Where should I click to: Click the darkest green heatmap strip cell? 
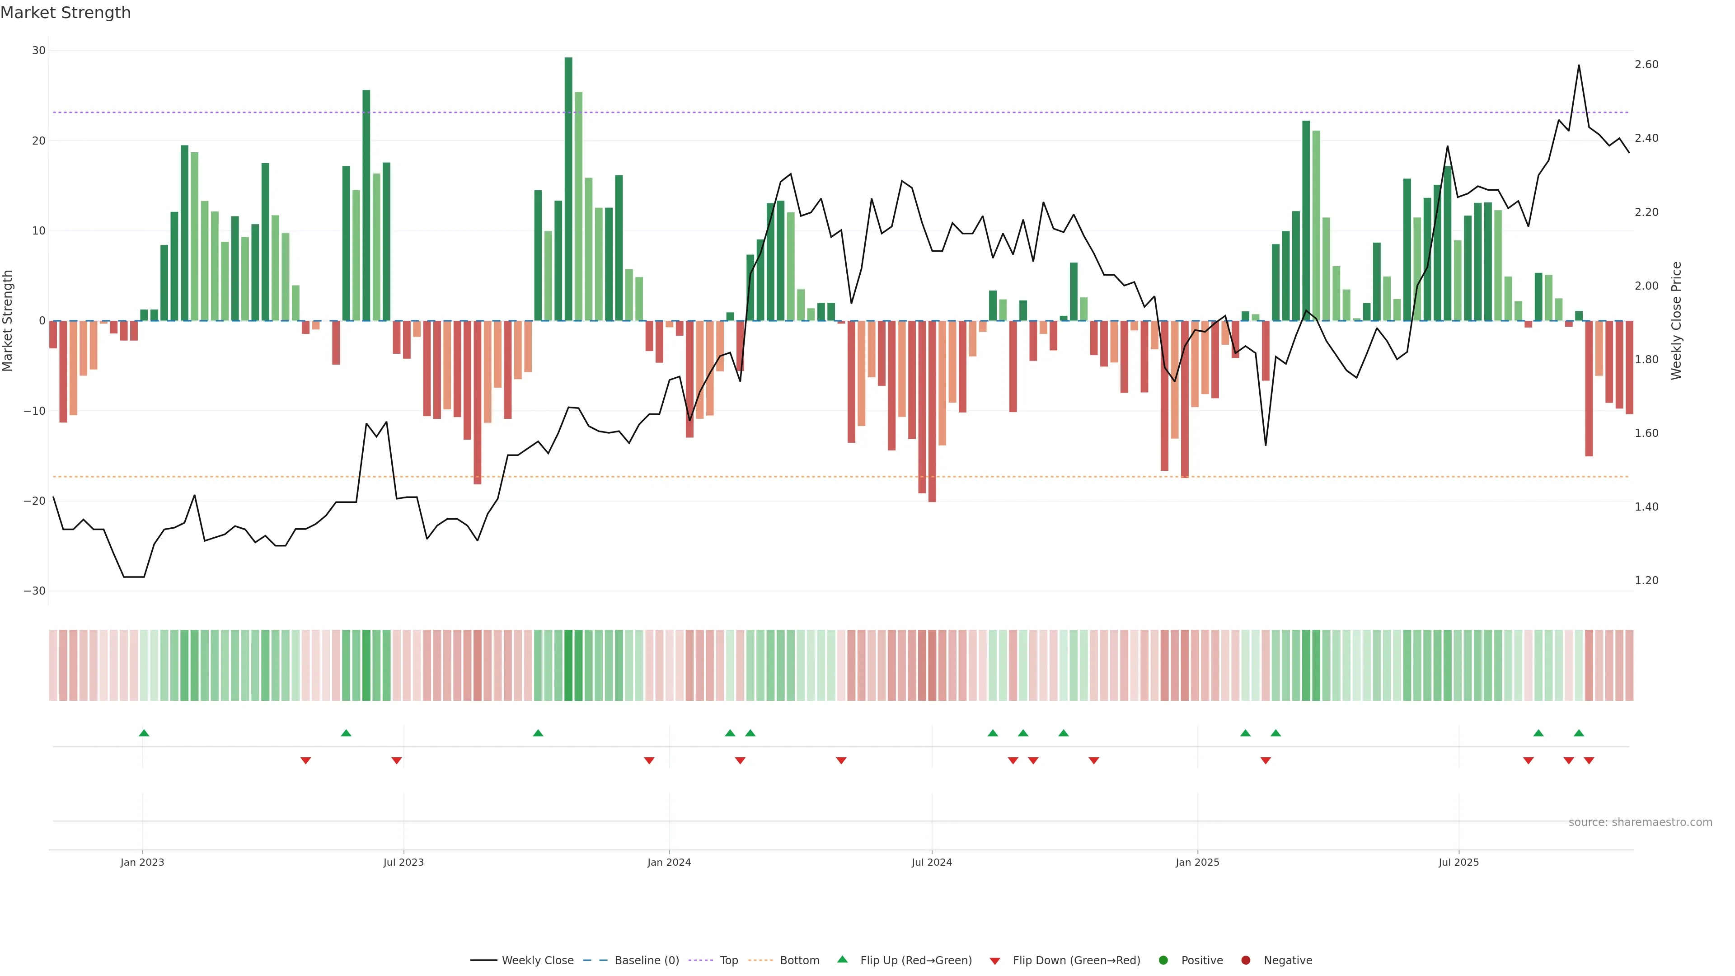(x=568, y=666)
